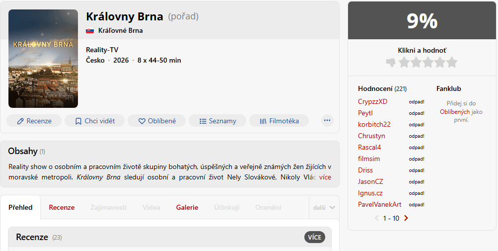Rate the show with the fifth star

[x=451, y=63]
